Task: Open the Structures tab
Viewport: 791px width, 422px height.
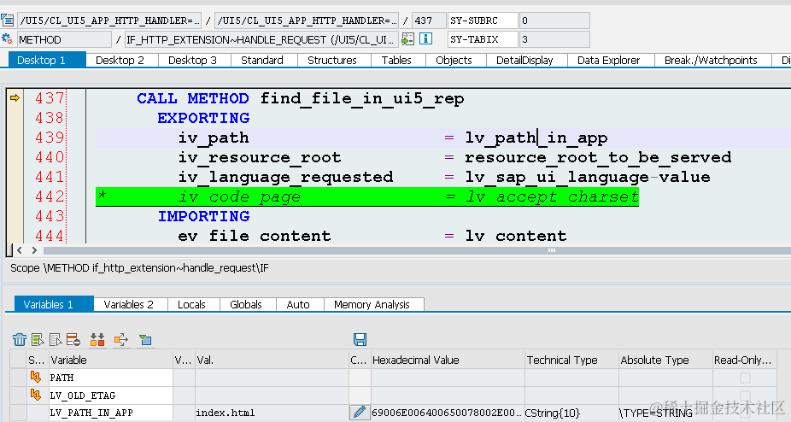Action: (332, 60)
